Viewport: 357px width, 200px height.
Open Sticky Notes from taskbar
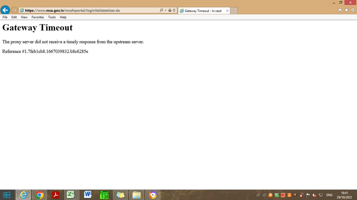point(120,195)
